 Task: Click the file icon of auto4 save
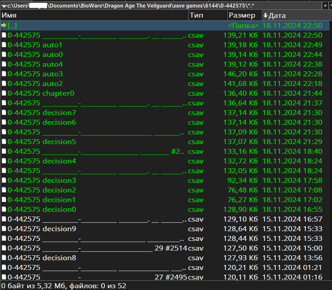(x=4, y=64)
